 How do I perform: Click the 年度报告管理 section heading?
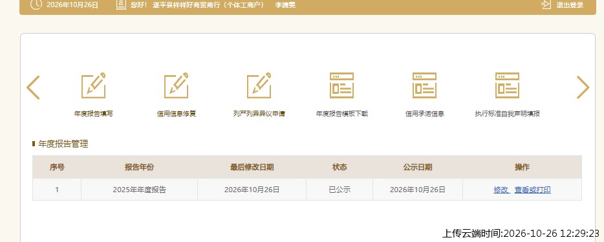click(63, 144)
